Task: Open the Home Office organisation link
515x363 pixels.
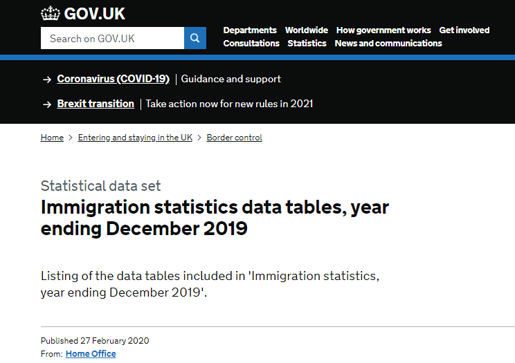Action: point(91,354)
